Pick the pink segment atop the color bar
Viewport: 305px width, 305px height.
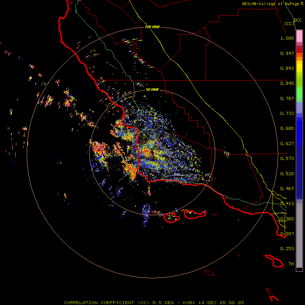point(299,36)
